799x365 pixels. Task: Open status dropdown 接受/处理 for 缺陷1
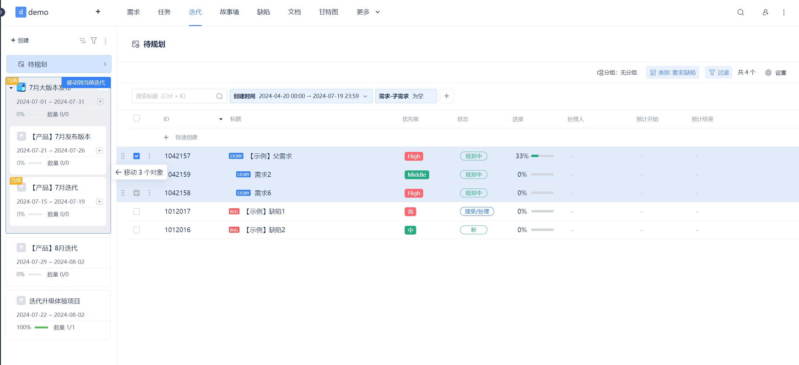[x=476, y=212]
